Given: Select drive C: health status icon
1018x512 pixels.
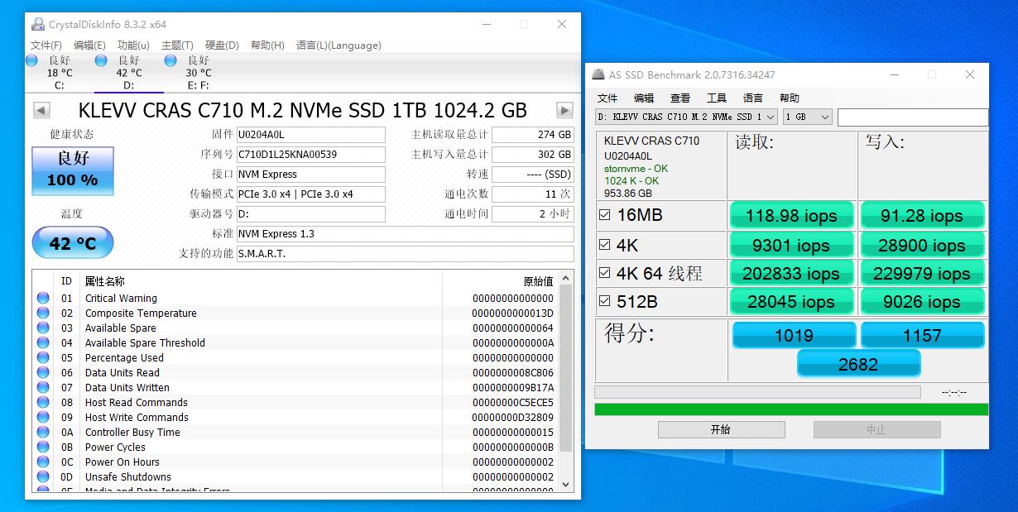Looking at the screenshot, I should [x=31, y=60].
